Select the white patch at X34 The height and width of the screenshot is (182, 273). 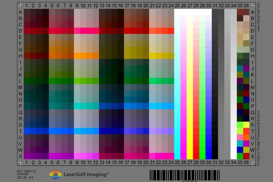(x=234, y=156)
